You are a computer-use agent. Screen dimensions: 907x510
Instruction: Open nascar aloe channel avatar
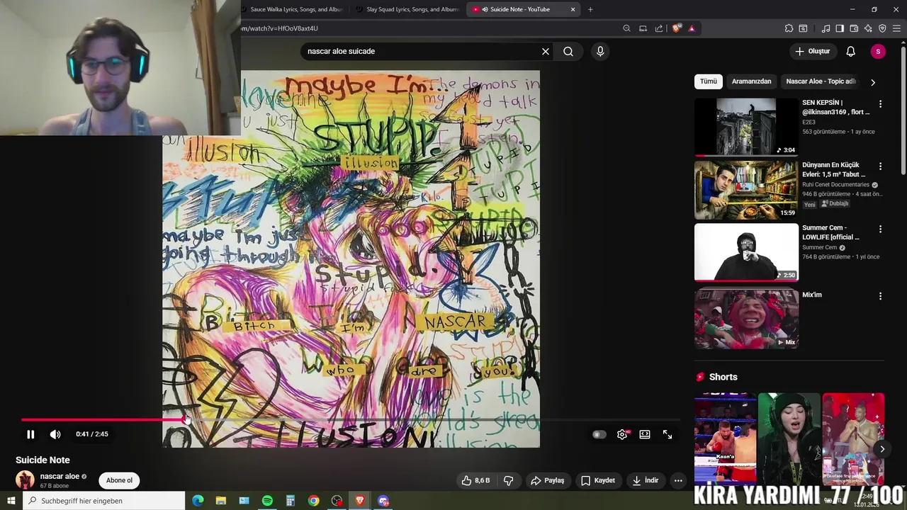pos(25,480)
